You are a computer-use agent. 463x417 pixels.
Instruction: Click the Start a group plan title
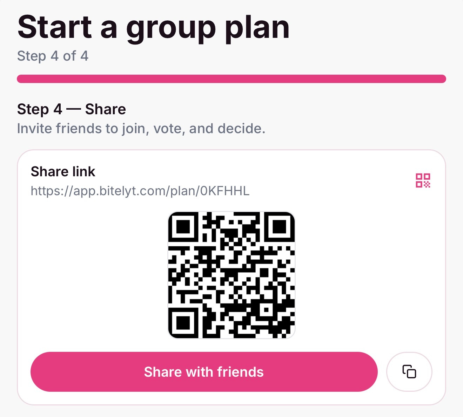coord(154,27)
